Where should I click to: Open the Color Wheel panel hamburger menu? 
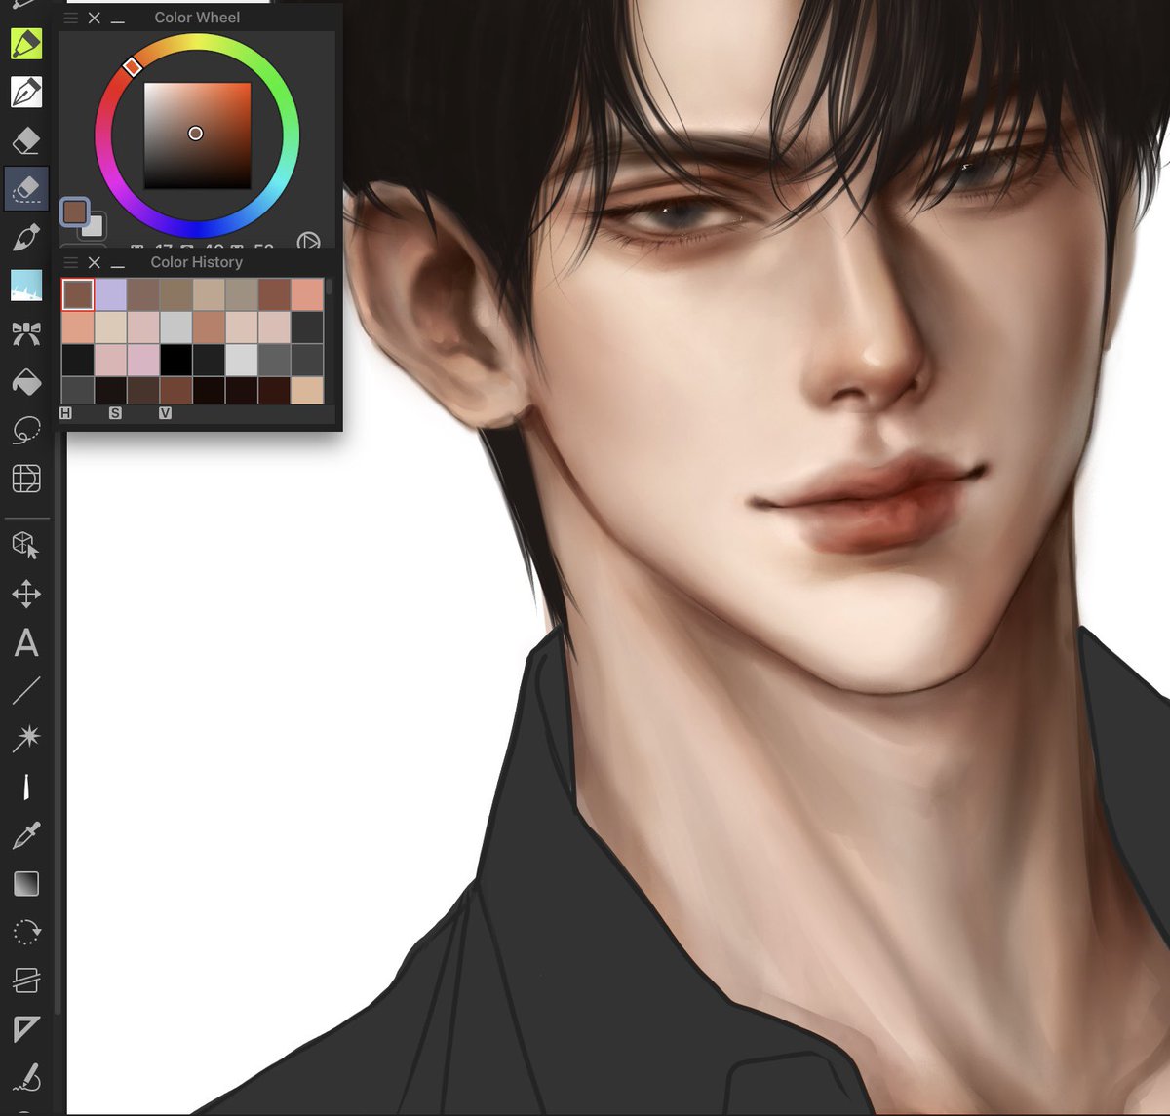point(69,18)
